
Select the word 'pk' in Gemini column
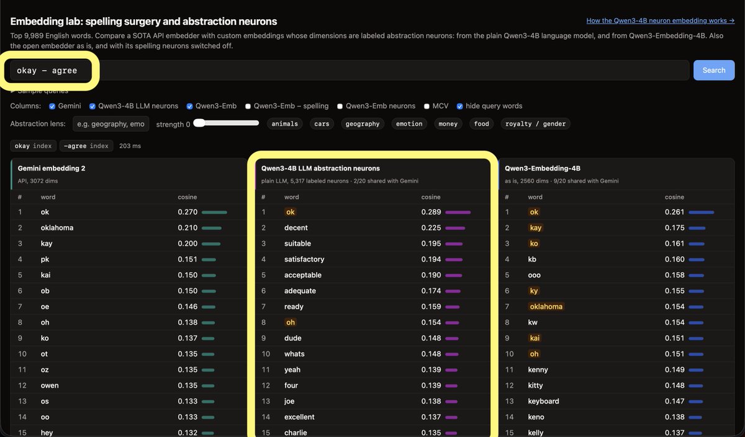[45, 259]
